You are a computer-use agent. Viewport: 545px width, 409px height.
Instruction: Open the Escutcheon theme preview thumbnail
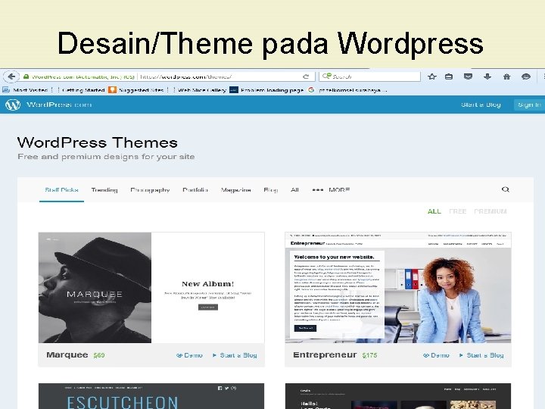tap(151, 396)
